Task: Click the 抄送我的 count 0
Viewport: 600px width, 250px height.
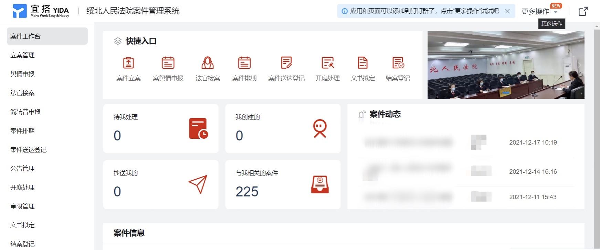Action: [117, 192]
